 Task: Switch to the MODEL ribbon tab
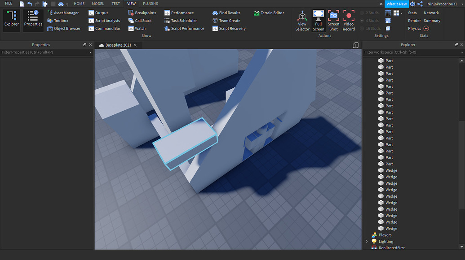point(97,4)
